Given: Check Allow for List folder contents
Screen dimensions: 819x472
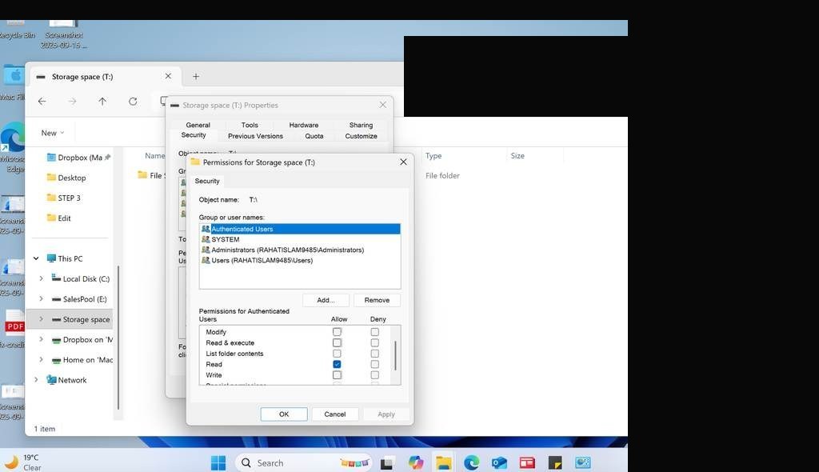Looking at the screenshot, I should point(337,354).
